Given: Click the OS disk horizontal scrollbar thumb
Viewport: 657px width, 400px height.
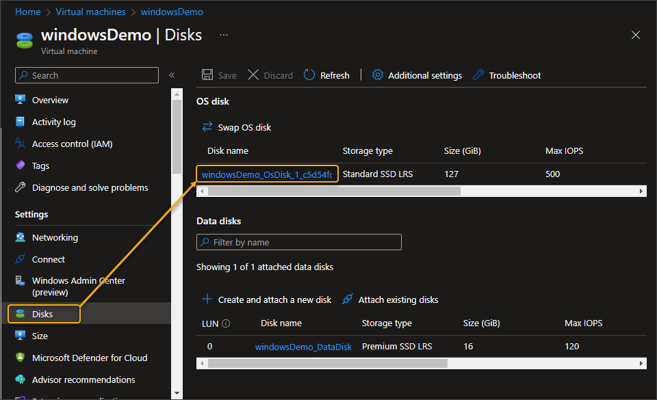Looking at the screenshot, I should [334, 191].
